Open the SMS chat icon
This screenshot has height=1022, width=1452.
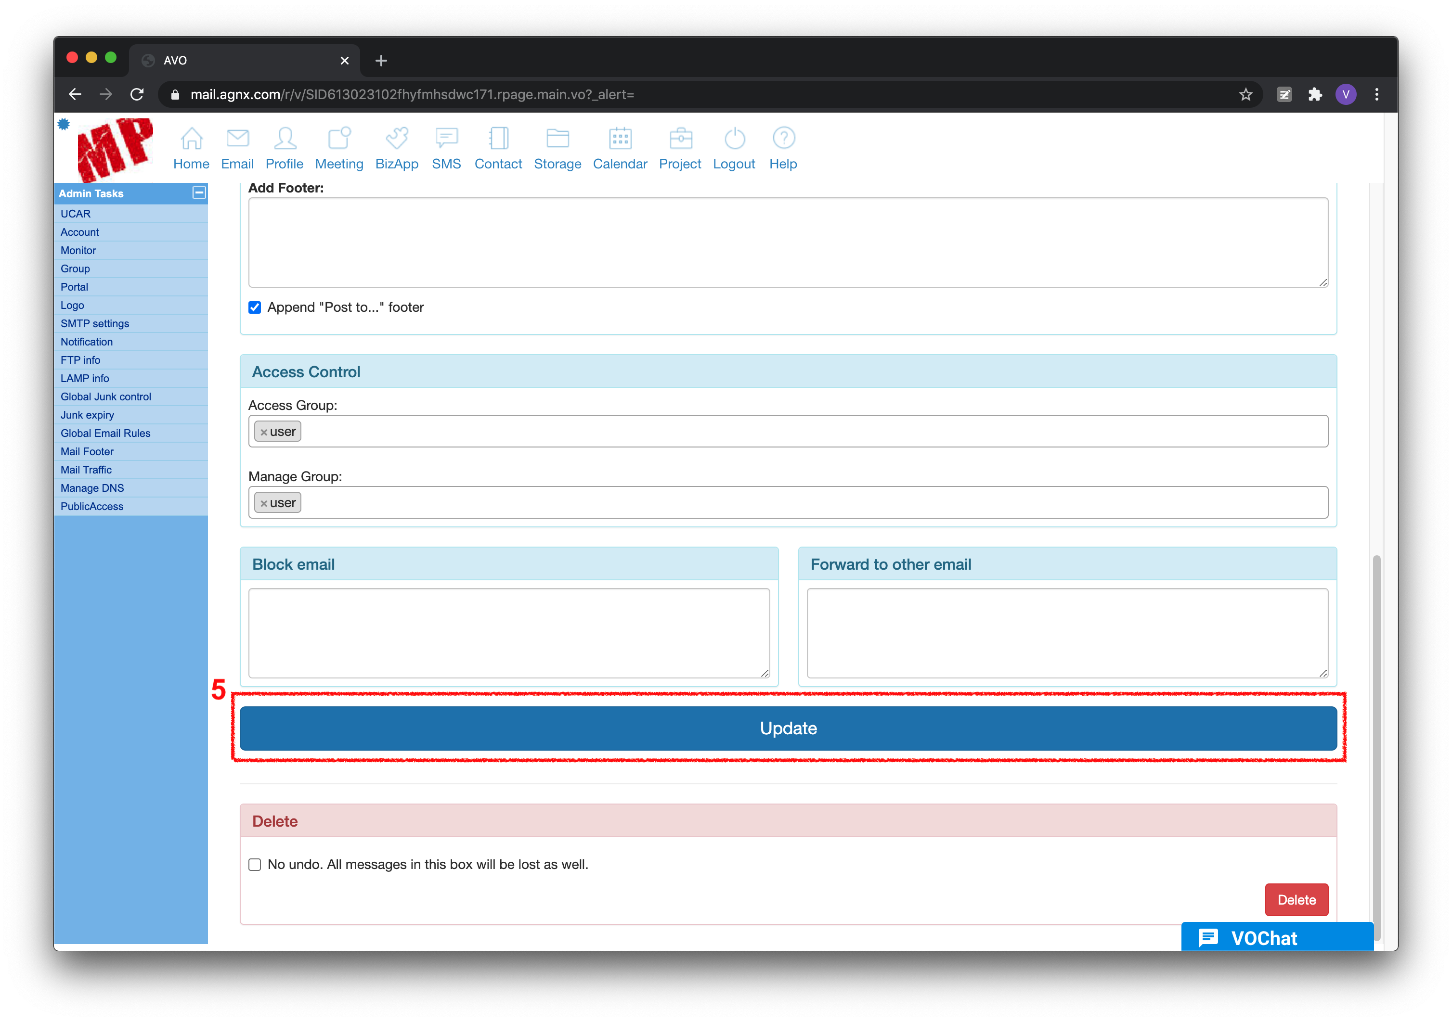click(x=446, y=139)
